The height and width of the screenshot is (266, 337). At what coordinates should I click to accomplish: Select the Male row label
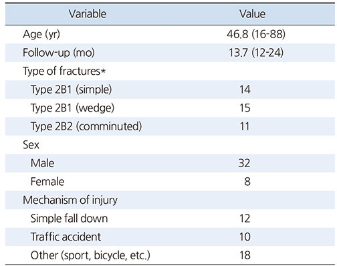point(42,163)
